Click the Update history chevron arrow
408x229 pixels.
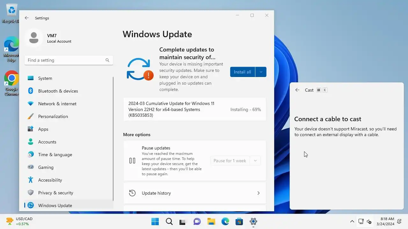[259, 193]
